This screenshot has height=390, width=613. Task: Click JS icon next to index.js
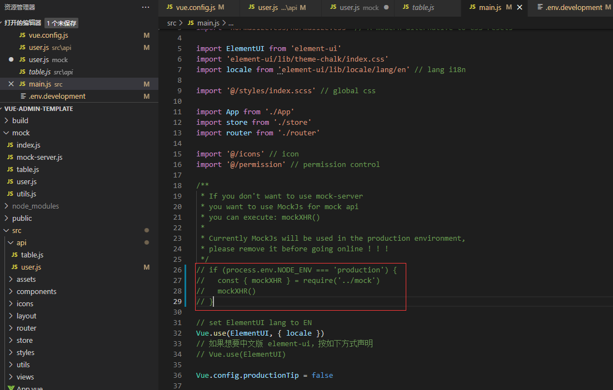point(10,145)
